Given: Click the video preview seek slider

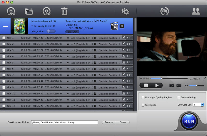Looking at the screenshot, I should [x=169, y=78].
